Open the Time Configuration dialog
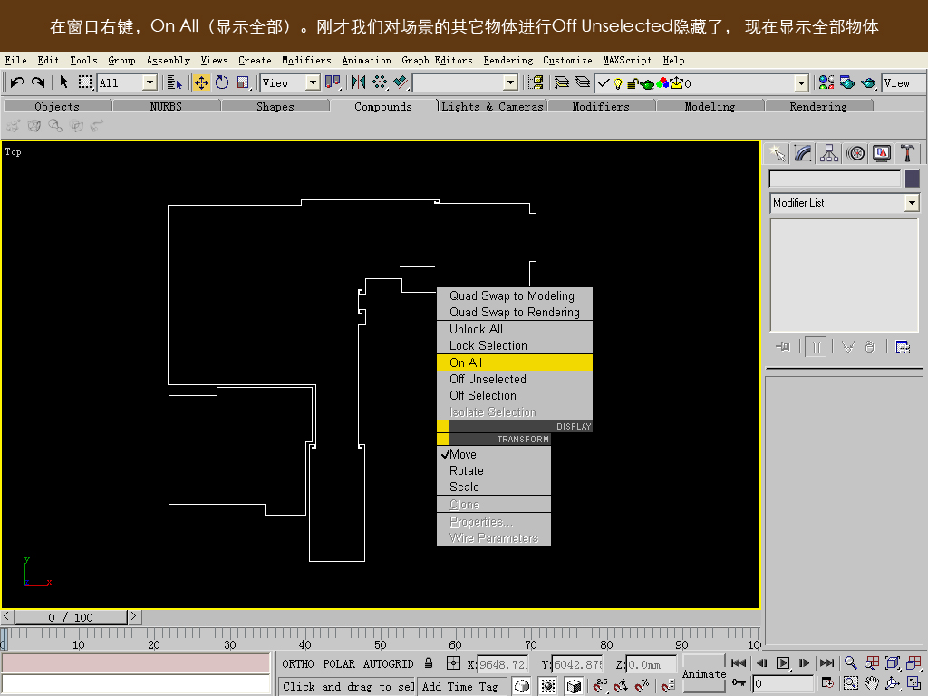Screen dimensions: 928x696 coord(827,683)
